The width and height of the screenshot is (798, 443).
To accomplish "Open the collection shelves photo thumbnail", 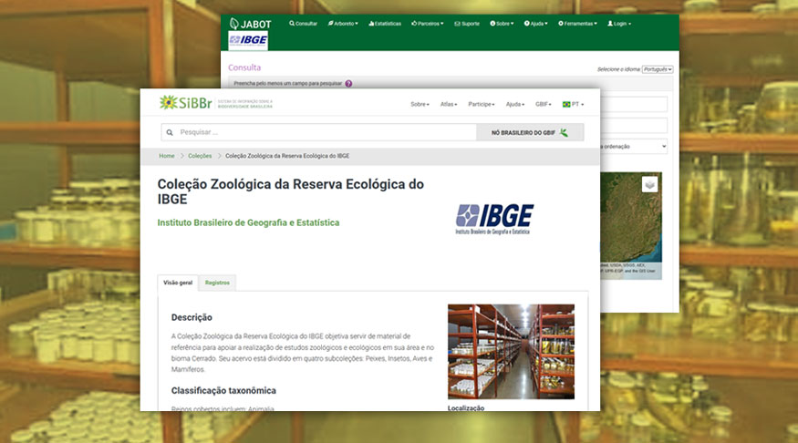I will coord(511,352).
